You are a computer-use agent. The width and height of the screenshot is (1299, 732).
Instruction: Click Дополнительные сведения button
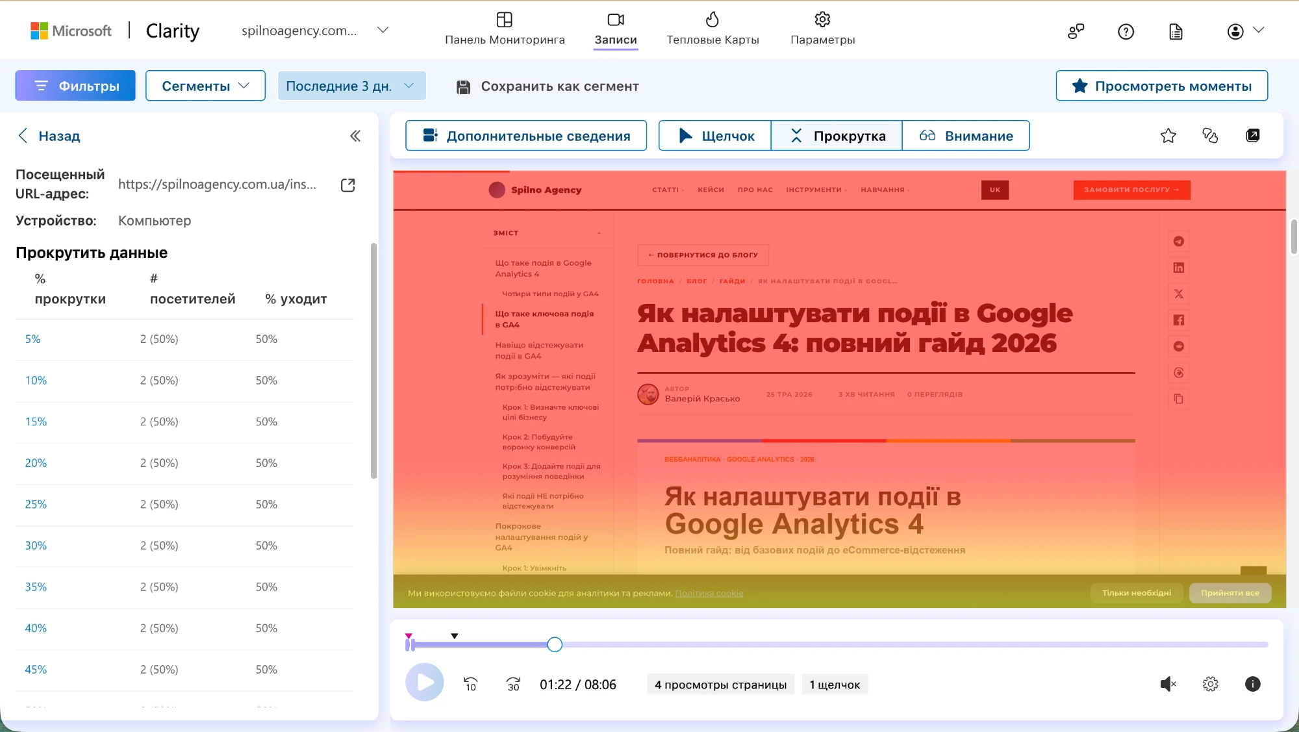coord(526,135)
